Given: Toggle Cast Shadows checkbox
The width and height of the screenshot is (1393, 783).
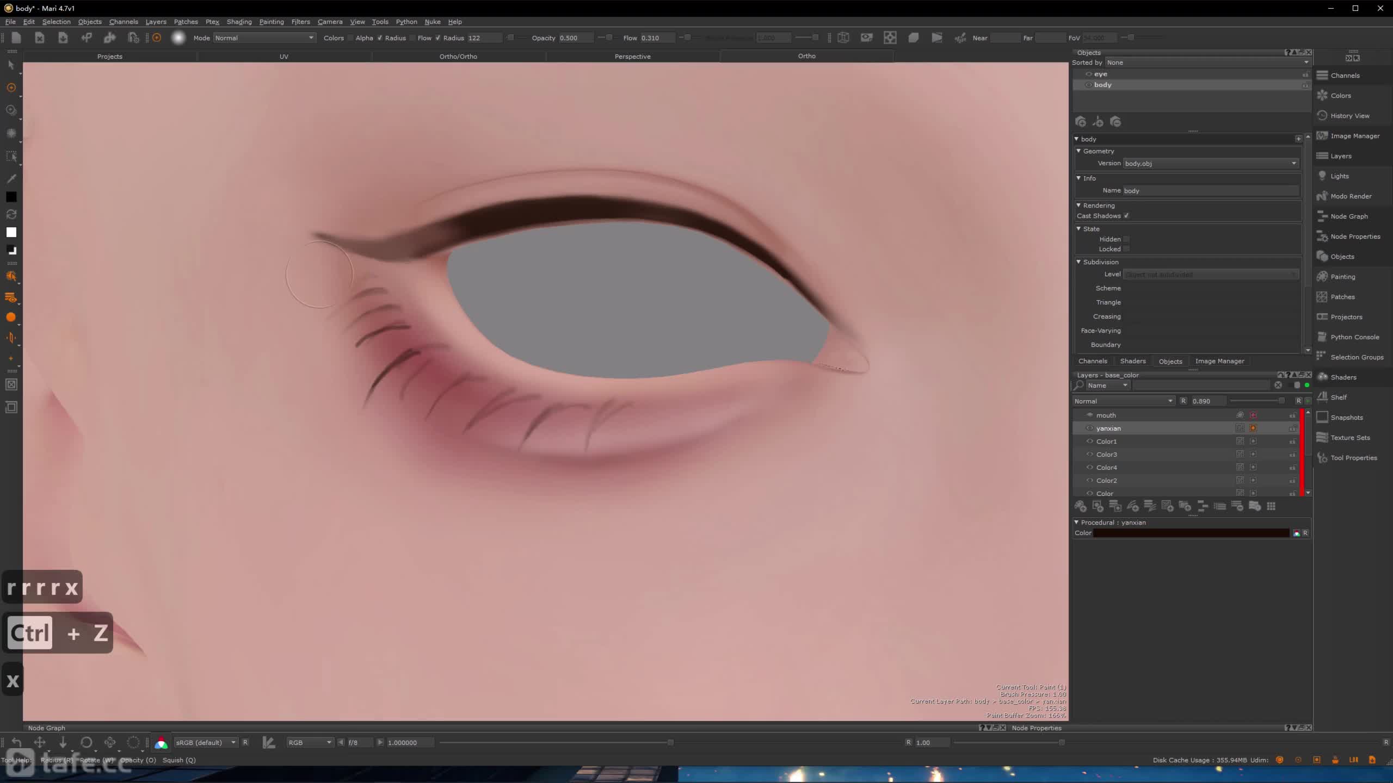Looking at the screenshot, I should coord(1126,216).
